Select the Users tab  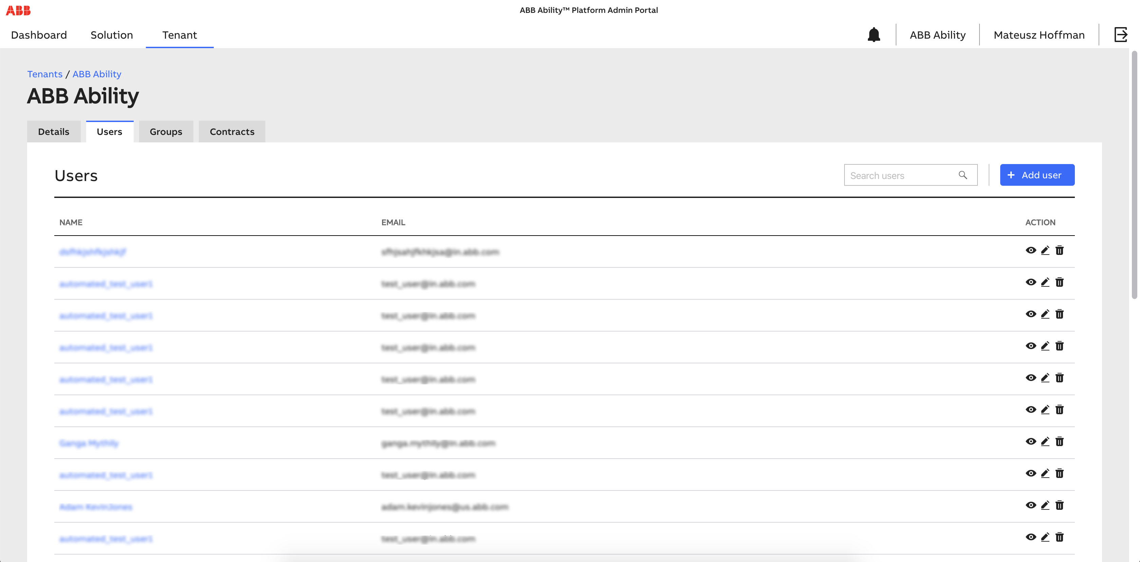(109, 132)
